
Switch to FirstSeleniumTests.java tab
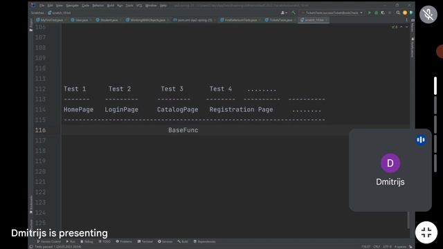pyautogui.click(x=240, y=20)
